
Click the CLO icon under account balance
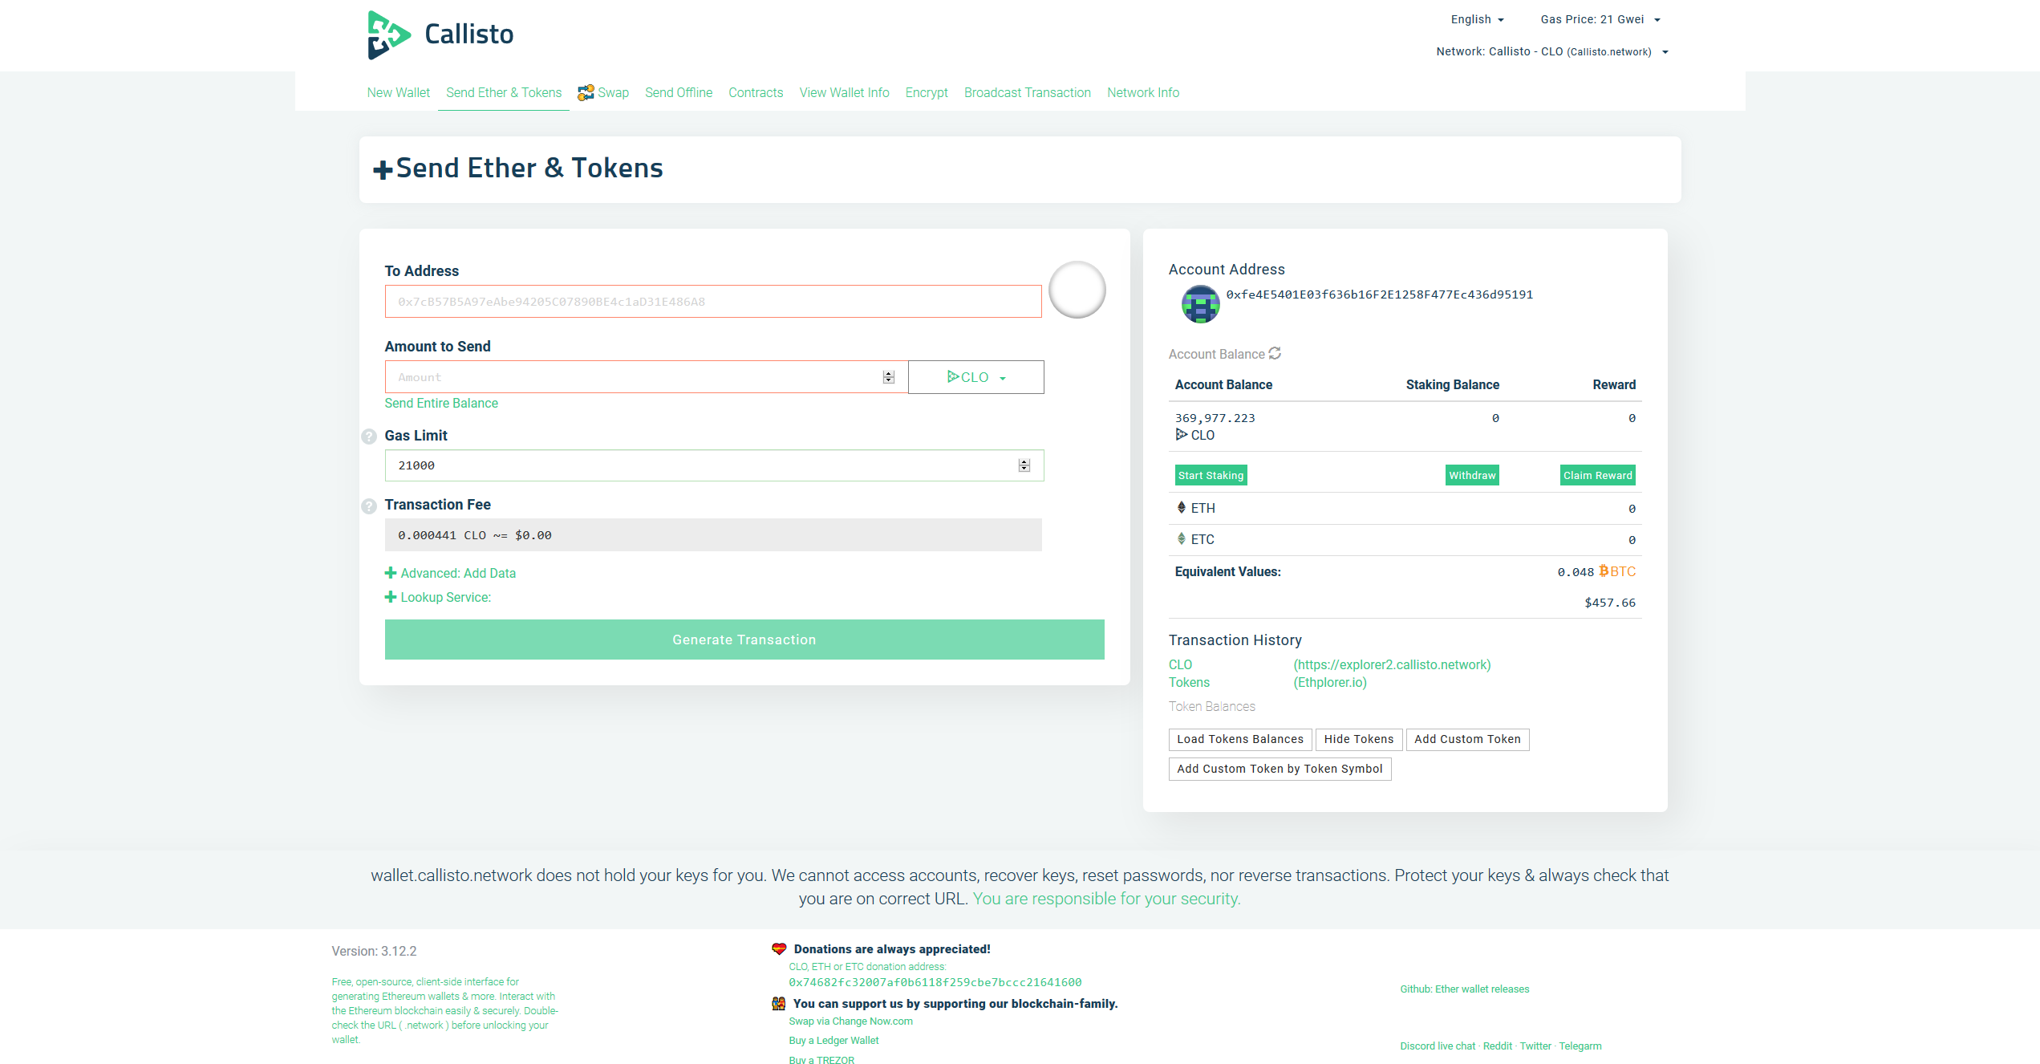click(1182, 434)
